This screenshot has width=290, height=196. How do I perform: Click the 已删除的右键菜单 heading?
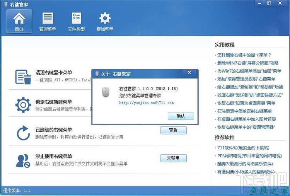pyautogui.click(x=54, y=130)
